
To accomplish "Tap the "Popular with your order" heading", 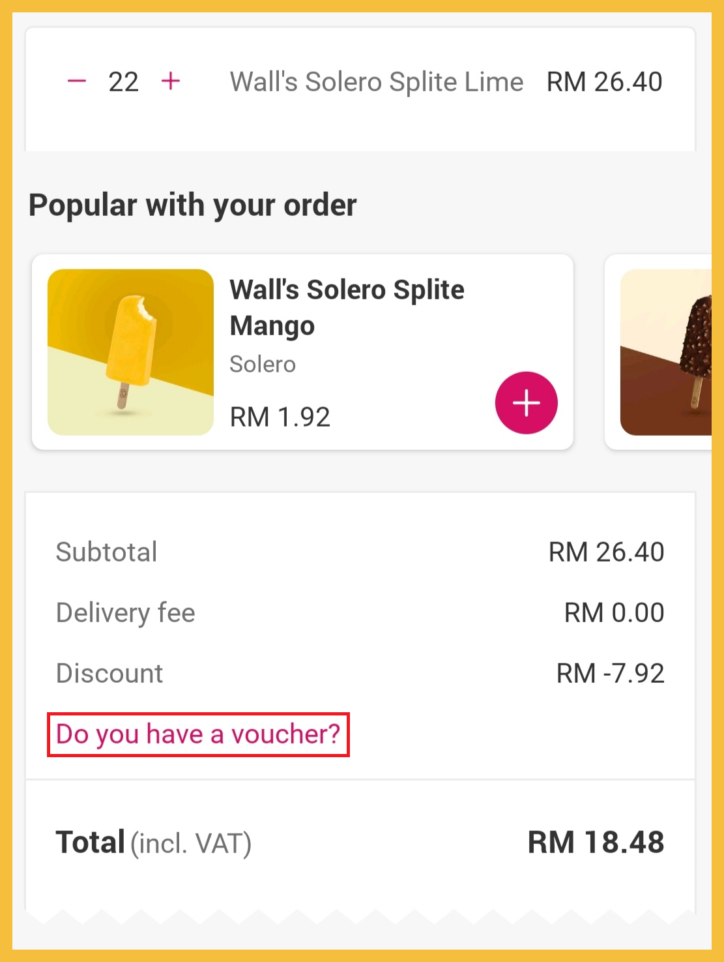I will [x=193, y=205].
